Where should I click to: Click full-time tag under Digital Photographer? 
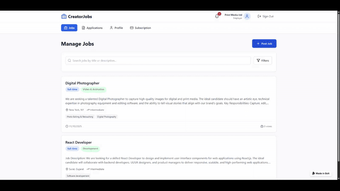pyautogui.click(x=72, y=90)
